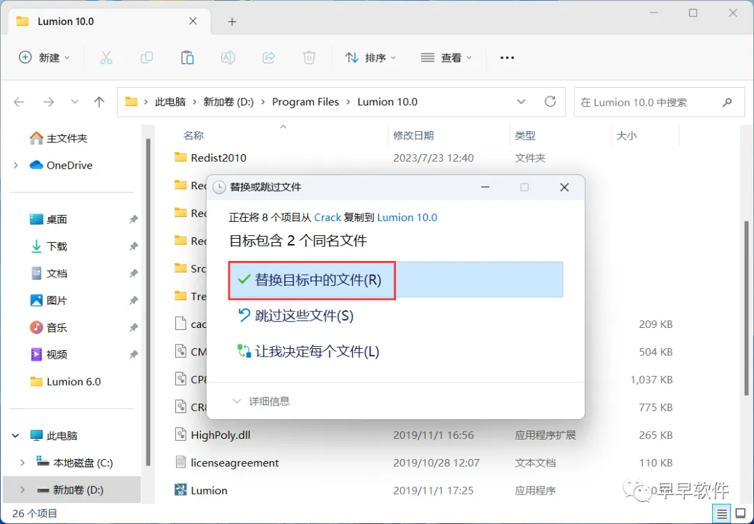Click the Redist2010 folder icon

pos(180,157)
